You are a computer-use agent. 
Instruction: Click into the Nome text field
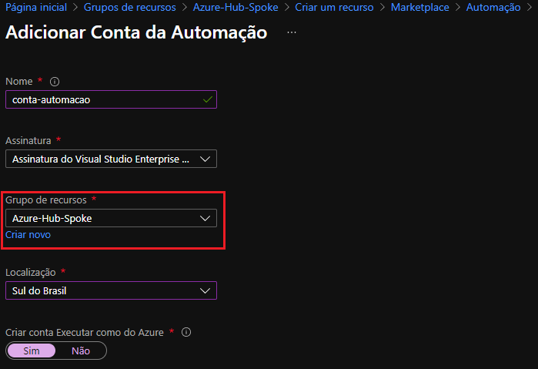[x=100, y=100]
